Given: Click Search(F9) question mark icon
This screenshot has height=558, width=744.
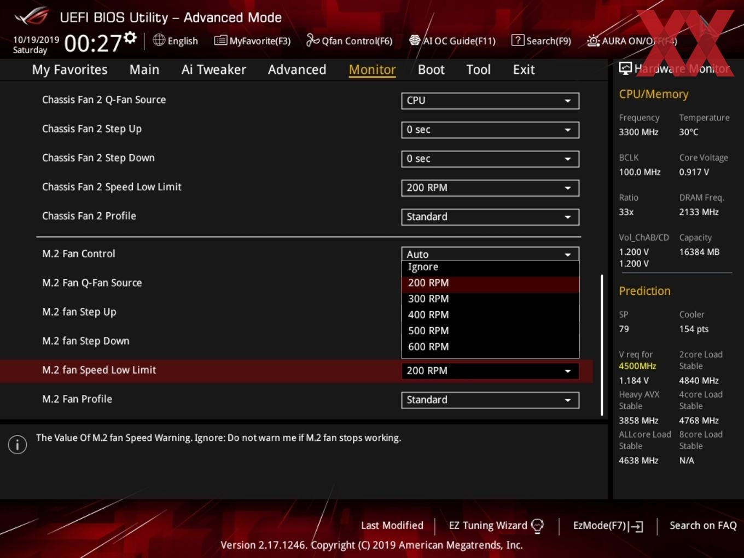Looking at the screenshot, I should [518, 40].
